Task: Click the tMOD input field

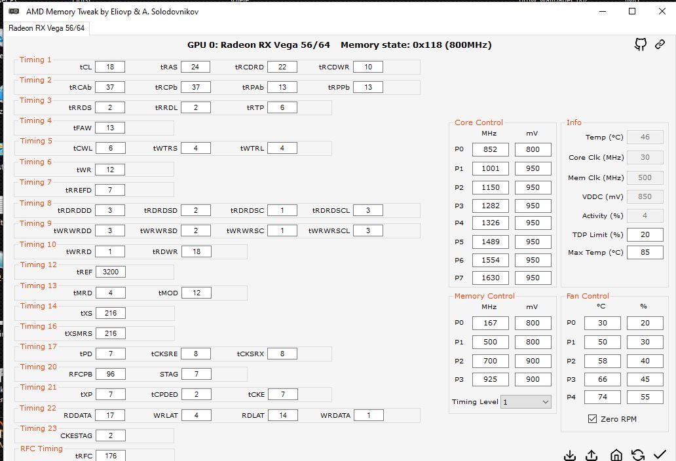Action: point(196,293)
